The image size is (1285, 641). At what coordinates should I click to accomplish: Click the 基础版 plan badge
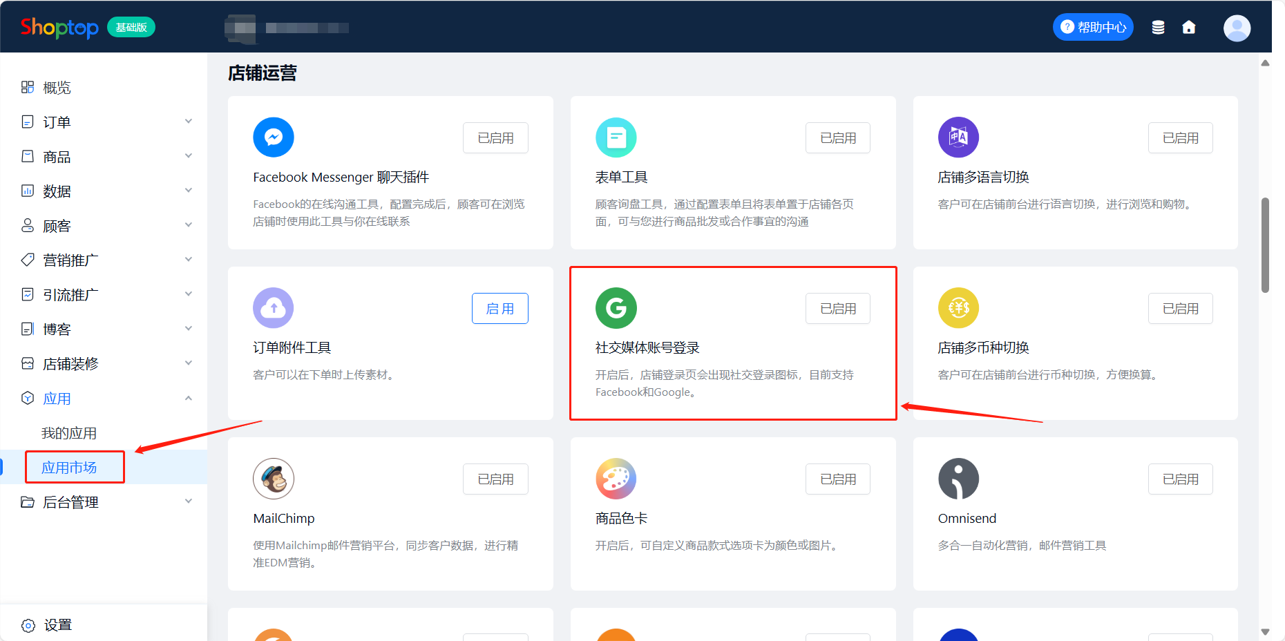tap(131, 28)
